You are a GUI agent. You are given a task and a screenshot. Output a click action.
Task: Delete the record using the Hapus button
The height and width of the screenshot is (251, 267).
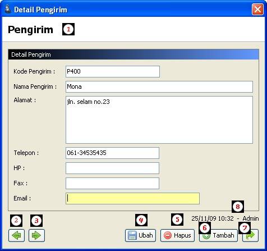tap(177, 235)
